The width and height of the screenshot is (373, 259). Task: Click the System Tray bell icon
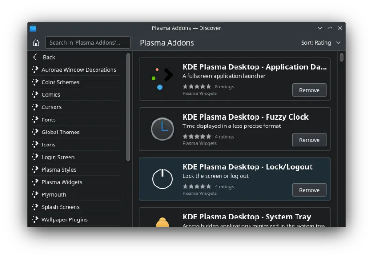[x=162, y=222]
